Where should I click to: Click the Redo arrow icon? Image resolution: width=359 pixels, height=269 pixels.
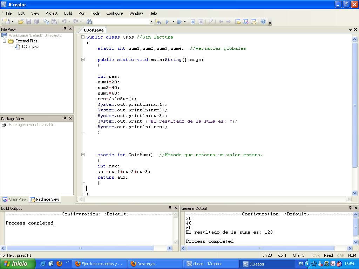click(76, 22)
